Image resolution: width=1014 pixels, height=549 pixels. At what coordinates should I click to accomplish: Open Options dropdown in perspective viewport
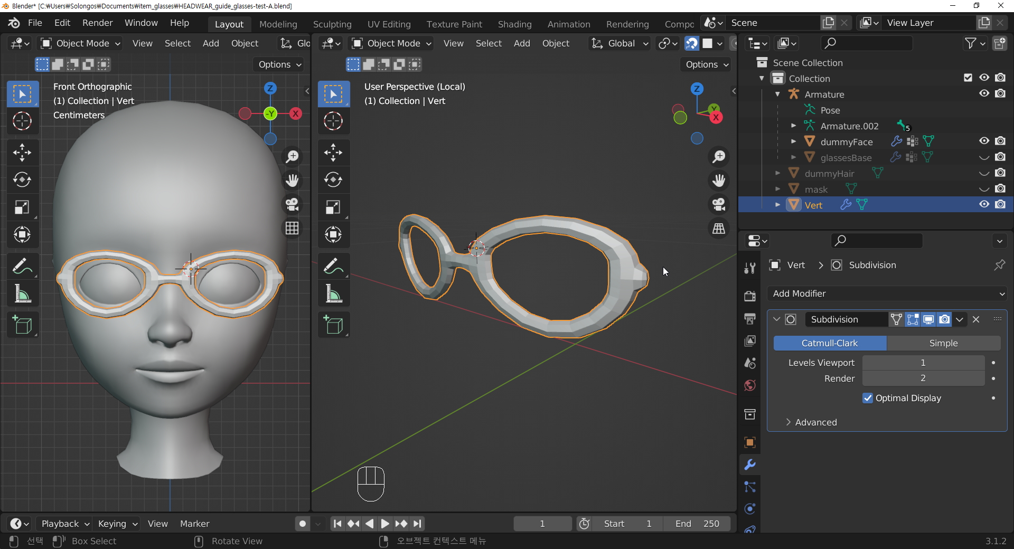point(707,64)
